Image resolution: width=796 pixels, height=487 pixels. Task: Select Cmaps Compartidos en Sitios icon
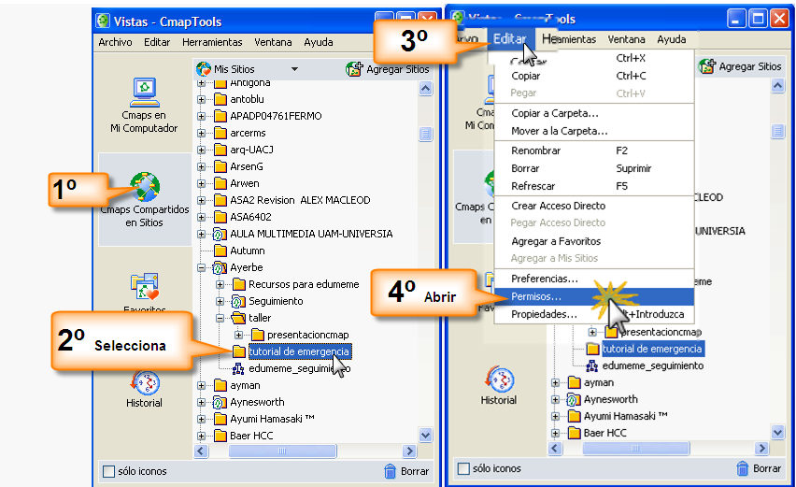coord(145,187)
